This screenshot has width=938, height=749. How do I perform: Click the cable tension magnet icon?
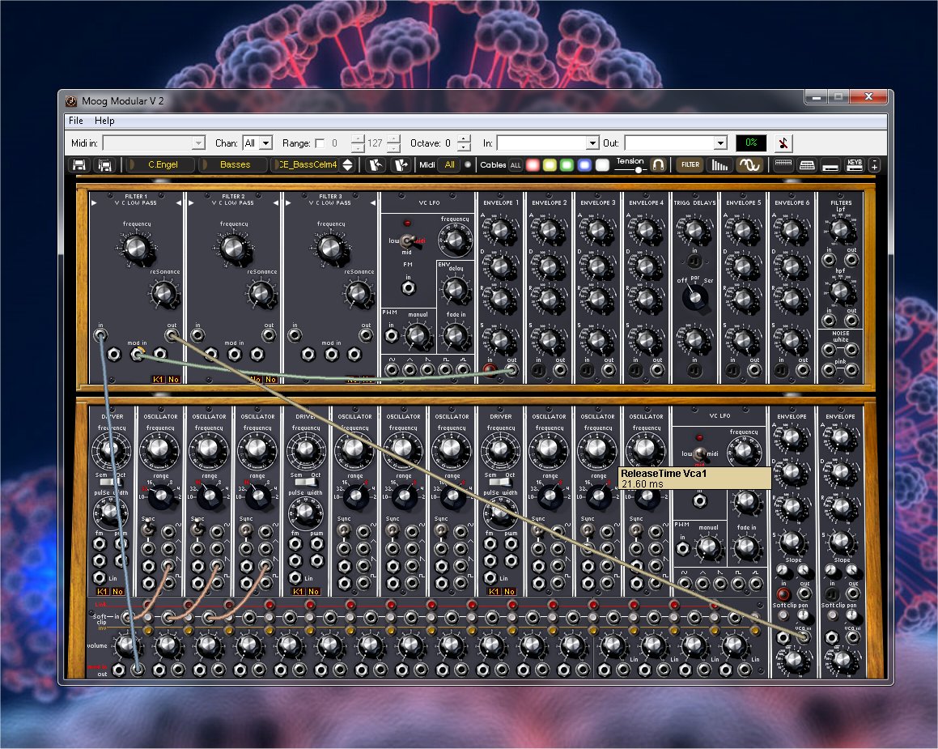(x=658, y=164)
